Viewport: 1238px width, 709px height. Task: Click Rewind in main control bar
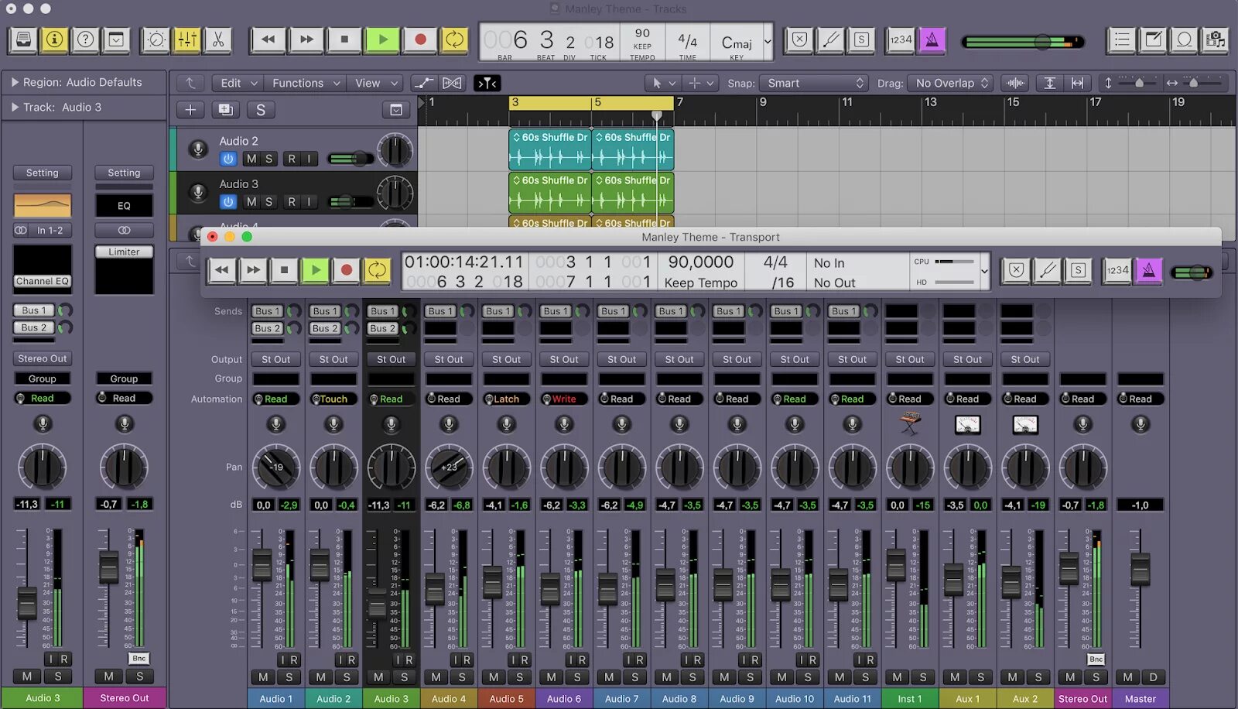(268, 39)
